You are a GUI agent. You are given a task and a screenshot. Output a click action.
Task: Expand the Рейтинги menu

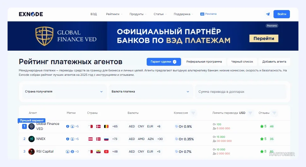[114, 14]
